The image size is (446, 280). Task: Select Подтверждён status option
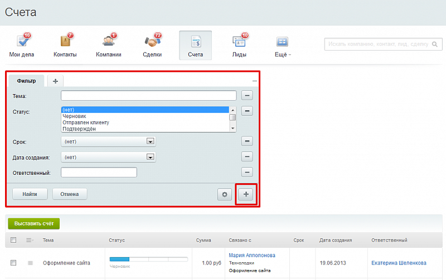[x=145, y=129]
